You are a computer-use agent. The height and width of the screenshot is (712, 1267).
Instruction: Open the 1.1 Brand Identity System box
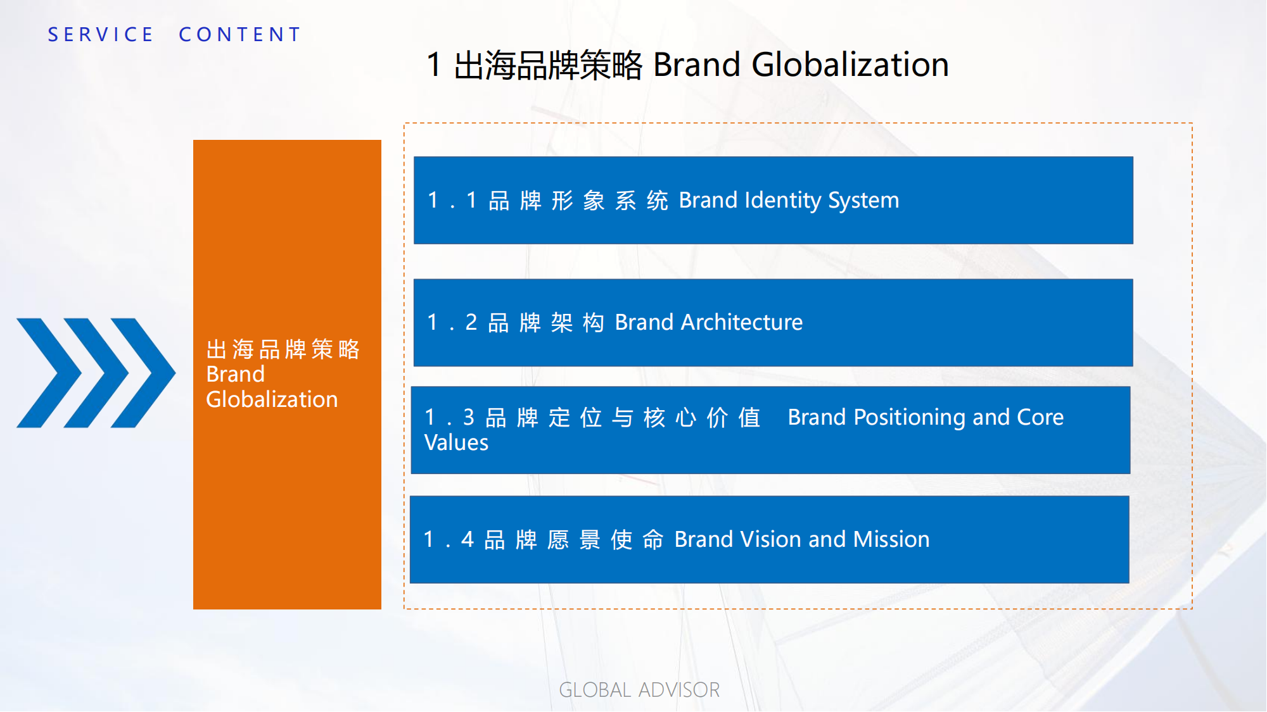774,200
